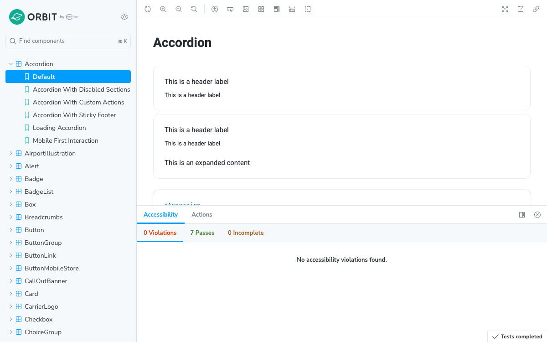Open the Mobile First Interaction story

tap(68, 140)
